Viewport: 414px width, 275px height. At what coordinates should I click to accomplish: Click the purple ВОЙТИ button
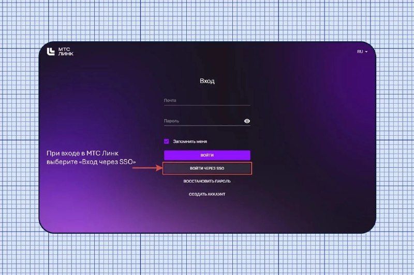click(x=207, y=155)
